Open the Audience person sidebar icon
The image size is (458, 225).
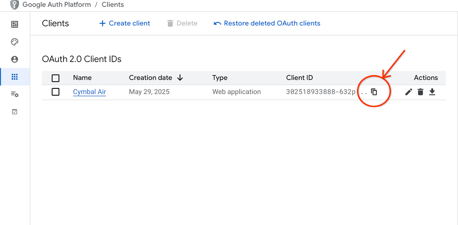(15, 59)
